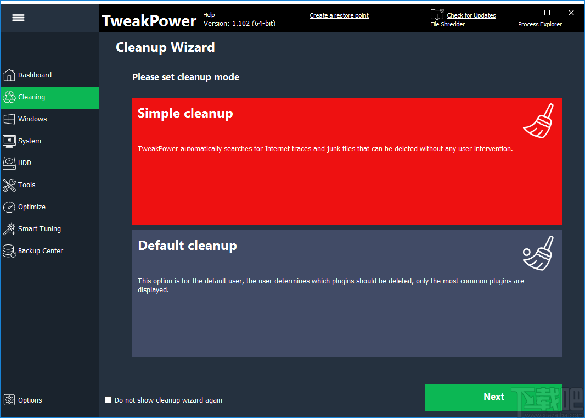The image size is (585, 418).
Task: Select the Tools section
Action: click(27, 185)
